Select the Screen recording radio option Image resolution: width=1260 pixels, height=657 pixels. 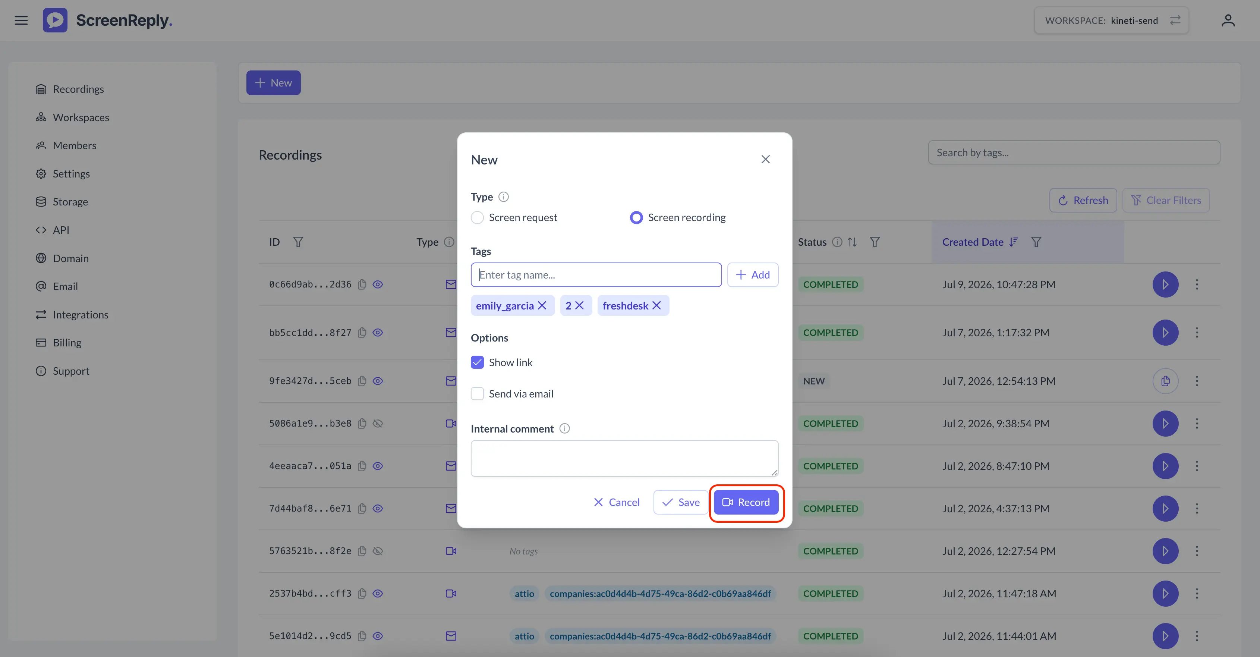pos(636,217)
